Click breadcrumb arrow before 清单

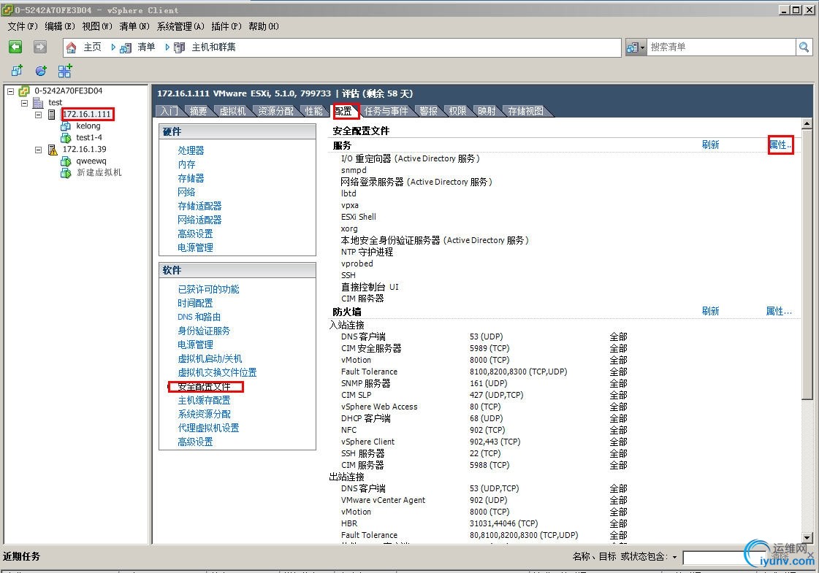113,47
